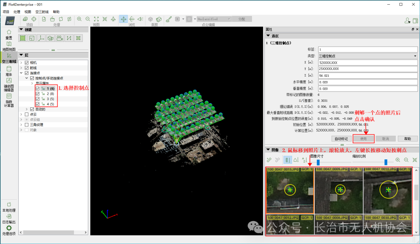Open 日志输出 log output

pos(9,219)
